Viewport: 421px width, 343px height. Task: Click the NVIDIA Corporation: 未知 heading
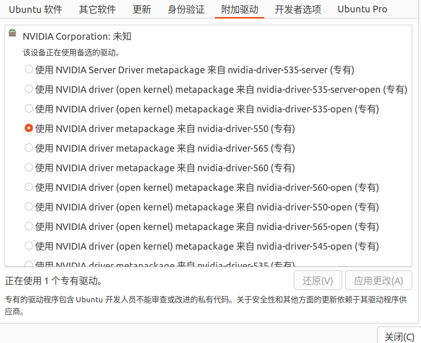pos(77,36)
